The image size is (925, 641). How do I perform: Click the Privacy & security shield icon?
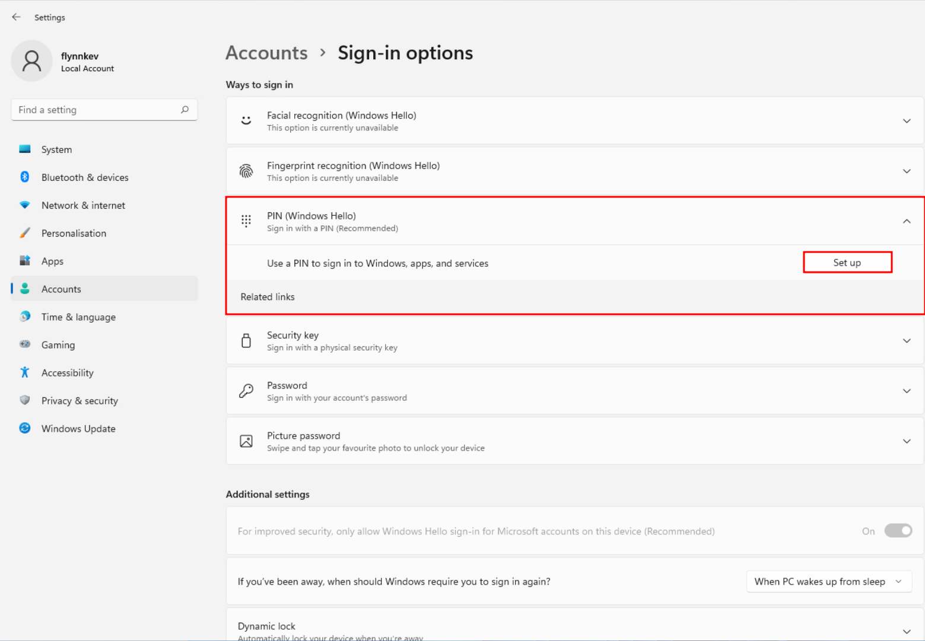point(25,400)
